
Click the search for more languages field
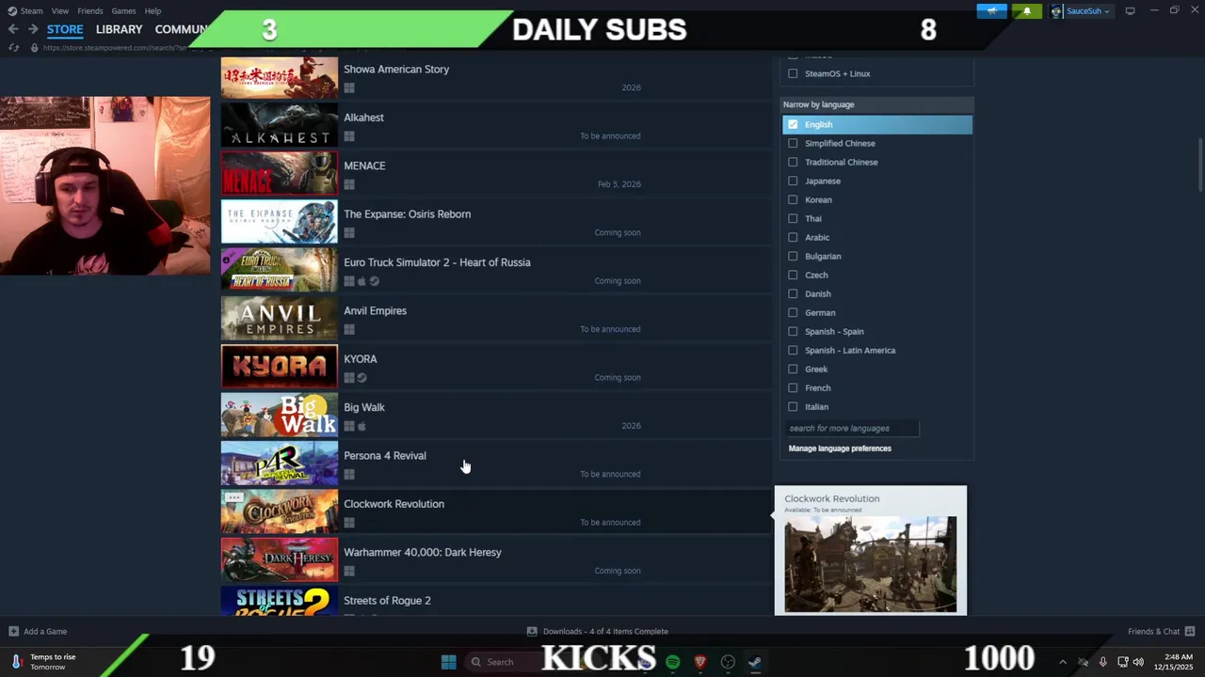[853, 428]
